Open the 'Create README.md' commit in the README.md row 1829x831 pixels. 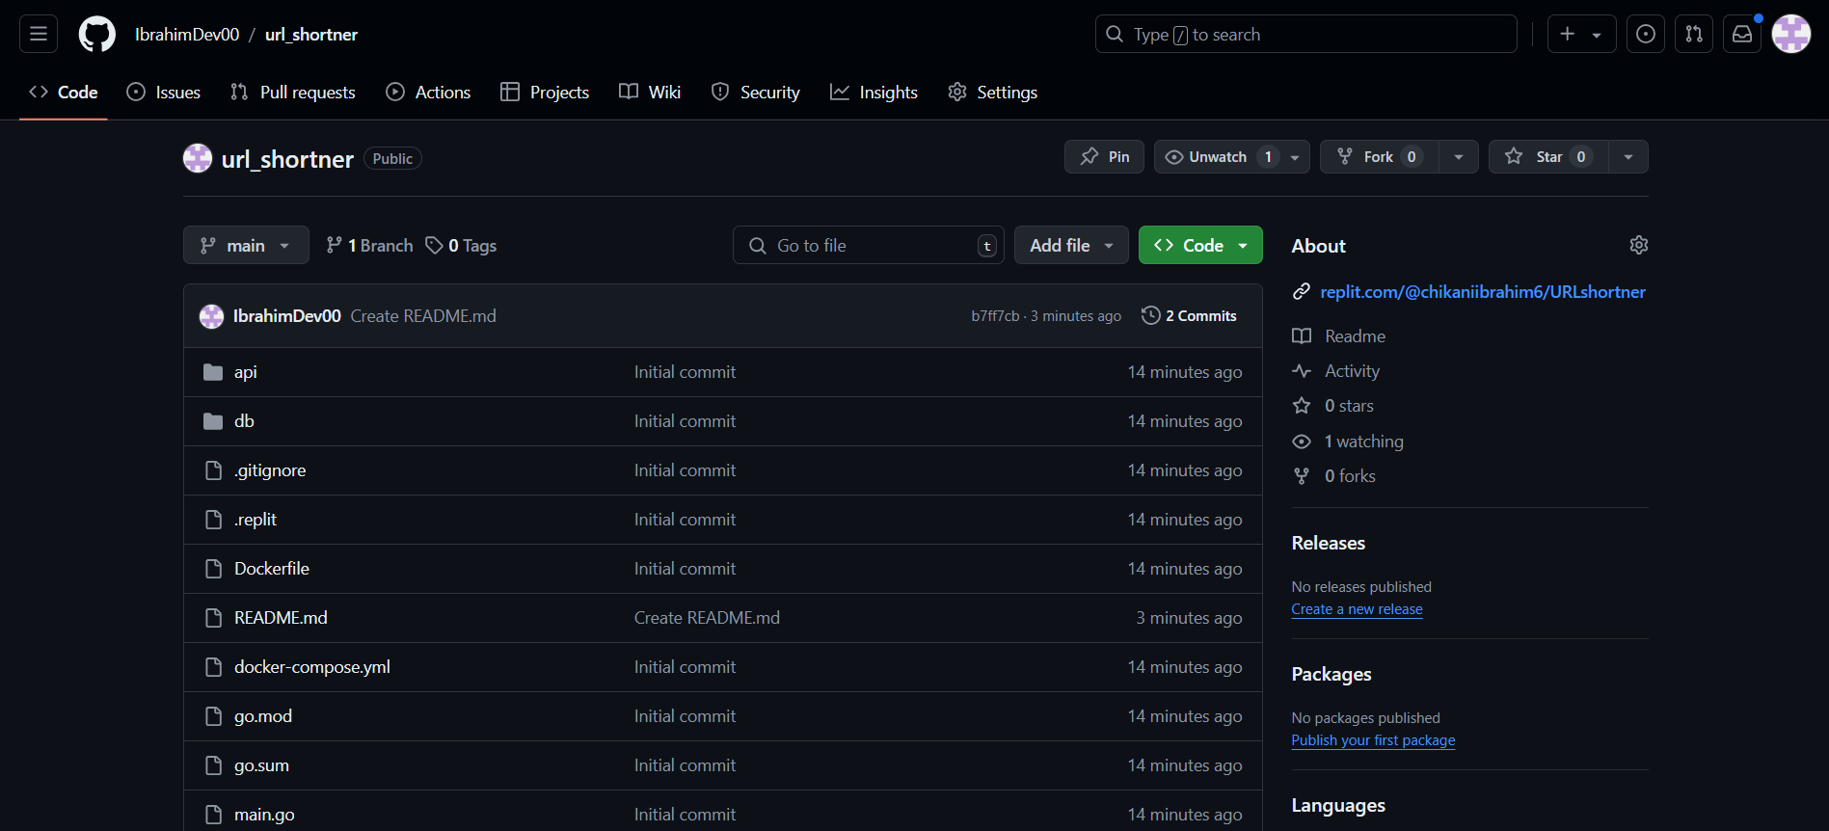pyautogui.click(x=707, y=618)
